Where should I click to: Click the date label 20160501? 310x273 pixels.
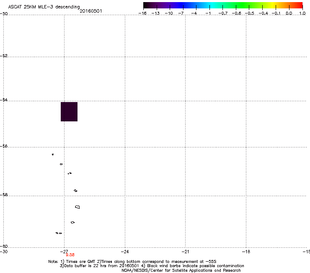[x=91, y=11]
